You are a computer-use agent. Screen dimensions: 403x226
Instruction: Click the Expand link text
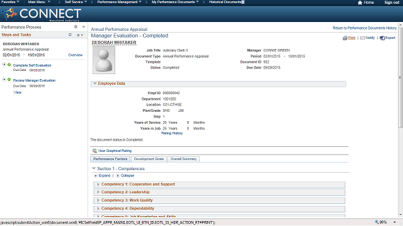pos(105,176)
